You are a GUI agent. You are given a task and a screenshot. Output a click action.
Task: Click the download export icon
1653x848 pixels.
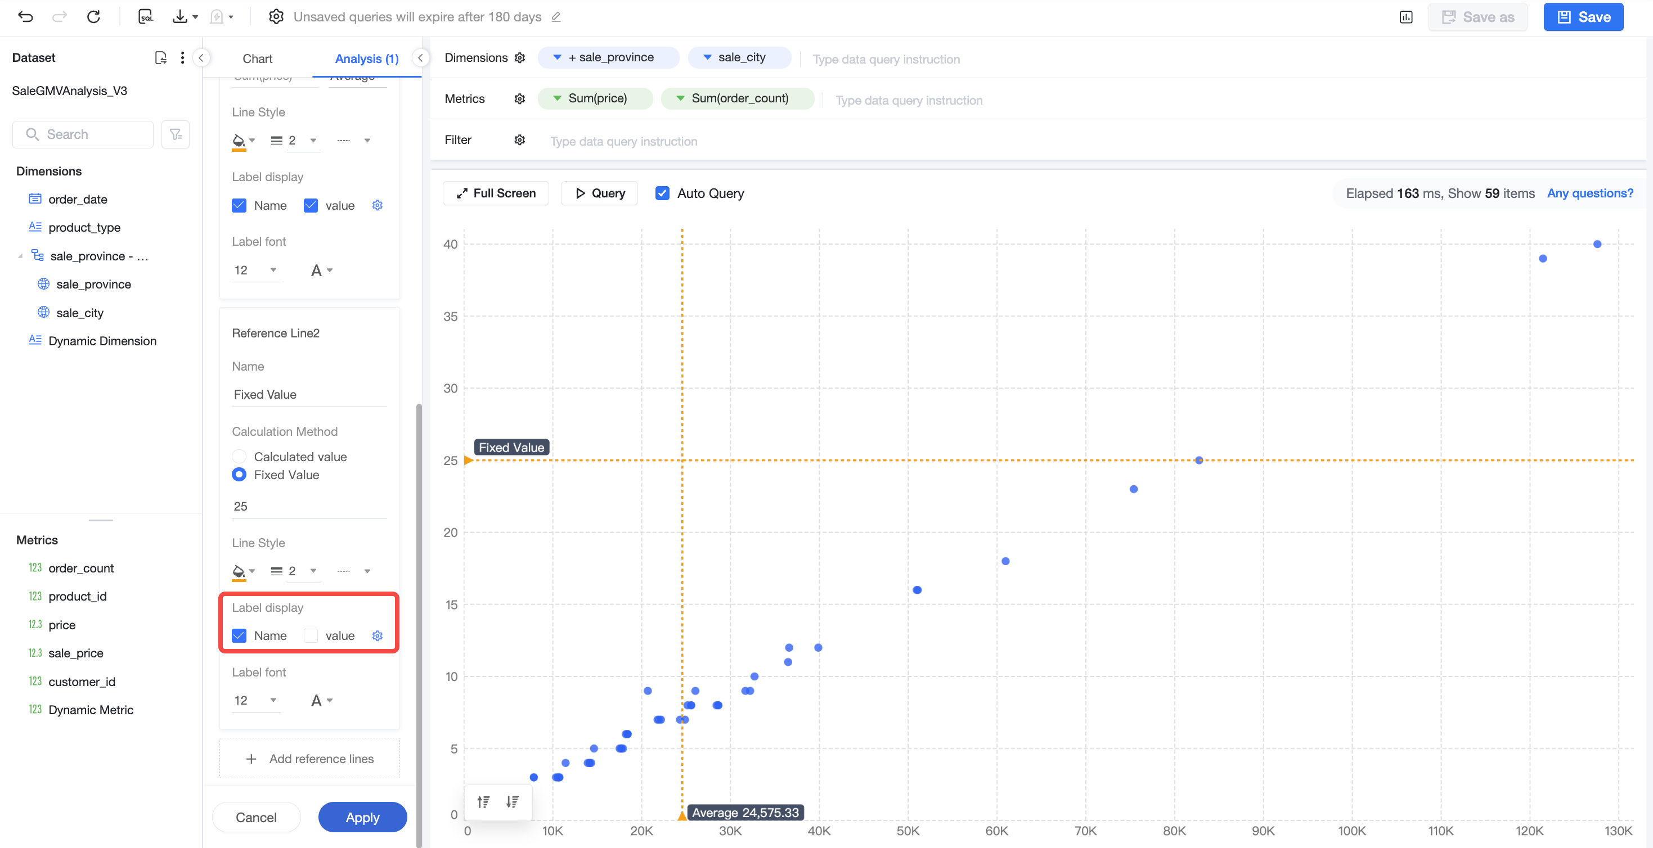click(180, 17)
